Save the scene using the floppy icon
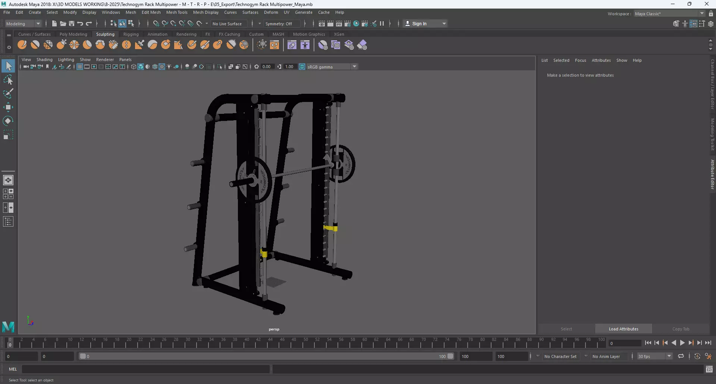 [x=72, y=23]
